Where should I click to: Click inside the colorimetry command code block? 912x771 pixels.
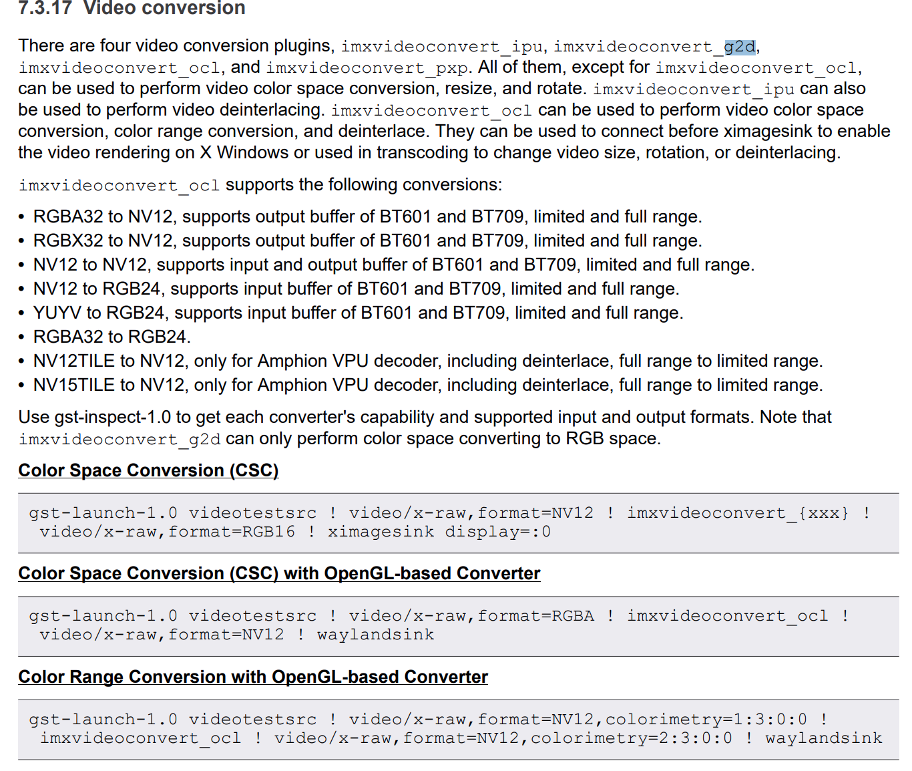[458, 729]
